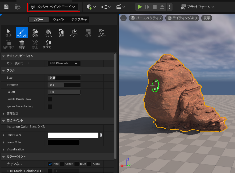Image resolution: width=235 pixels, height=173 pixels.
Task: Activate the ペイント (Paint) brush tool
Action: click(x=22, y=33)
